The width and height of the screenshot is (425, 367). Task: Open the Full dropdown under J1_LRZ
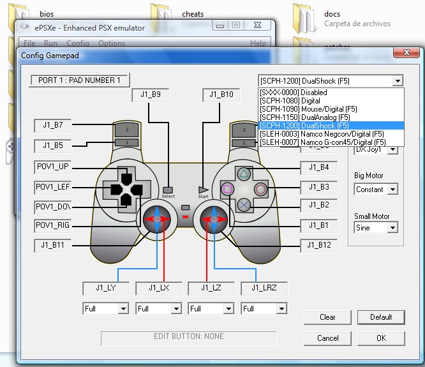[281, 308]
